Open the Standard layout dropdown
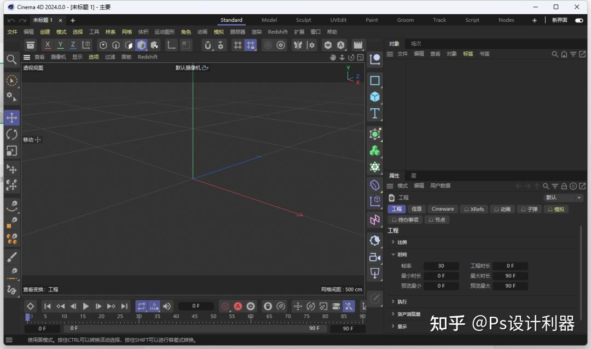591x349 pixels. 231,20
